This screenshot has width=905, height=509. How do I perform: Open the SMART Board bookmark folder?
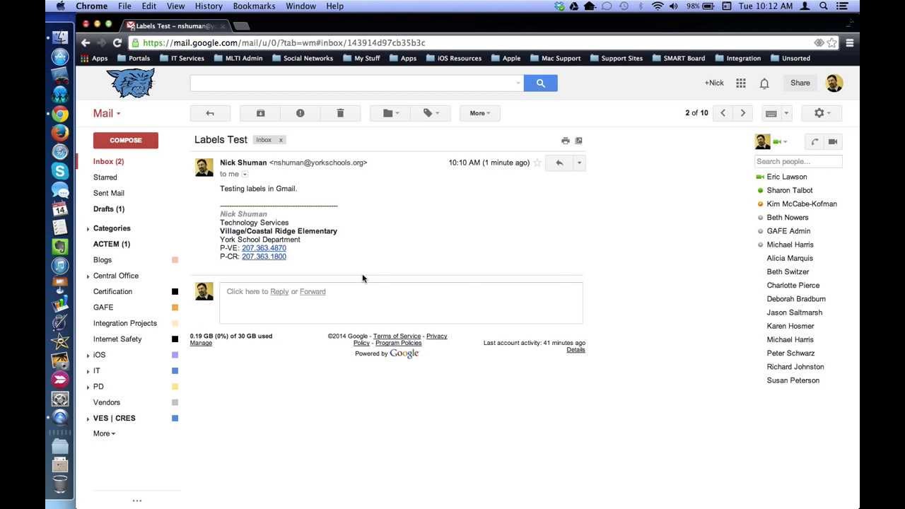click(x=679, y=58)
